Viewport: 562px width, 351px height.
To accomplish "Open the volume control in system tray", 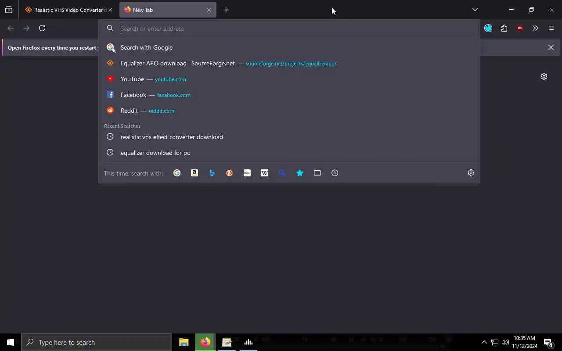I will (505, 342).
